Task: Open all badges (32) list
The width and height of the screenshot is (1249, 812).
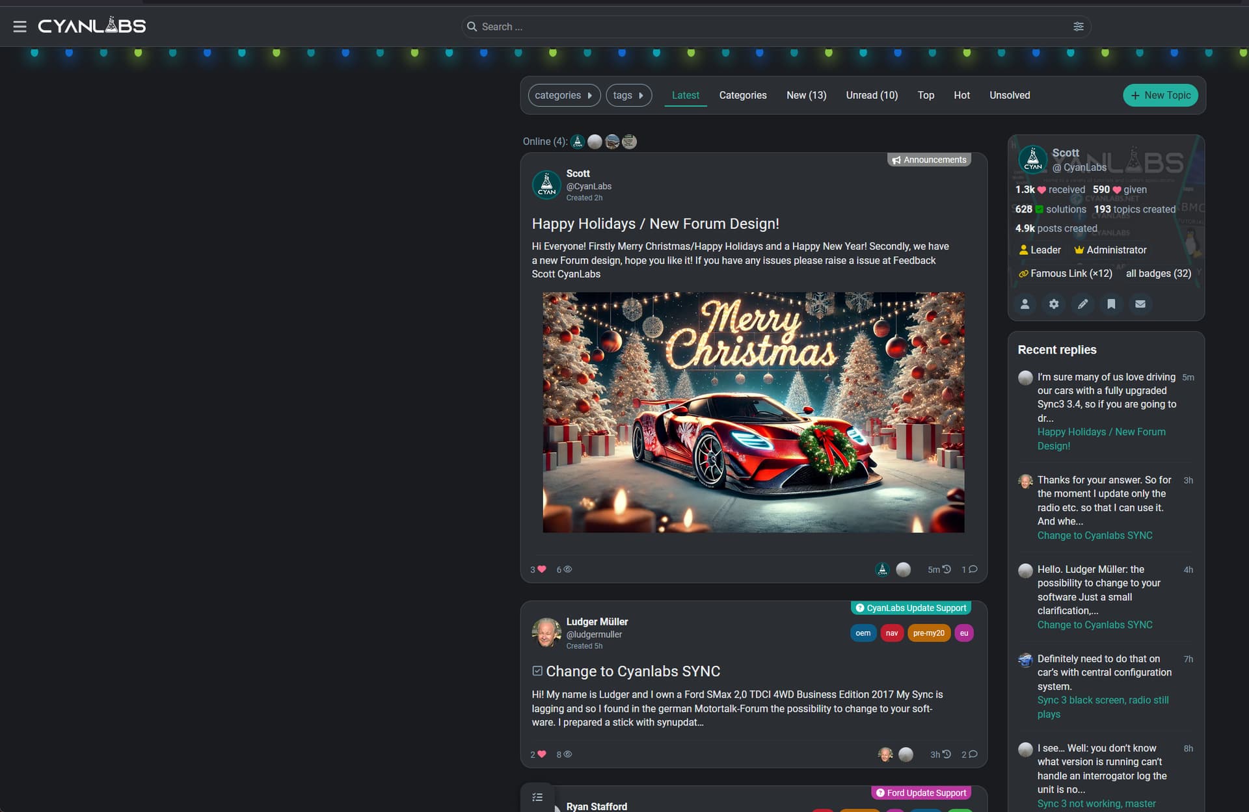Action: [1158, 274]
